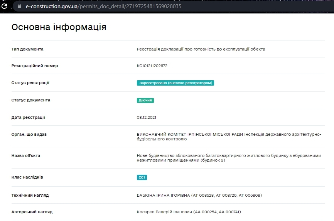Viewport: 334px width, 221px height.
Task: Select the 'Статус документа' label
Action: pos(31,100)
